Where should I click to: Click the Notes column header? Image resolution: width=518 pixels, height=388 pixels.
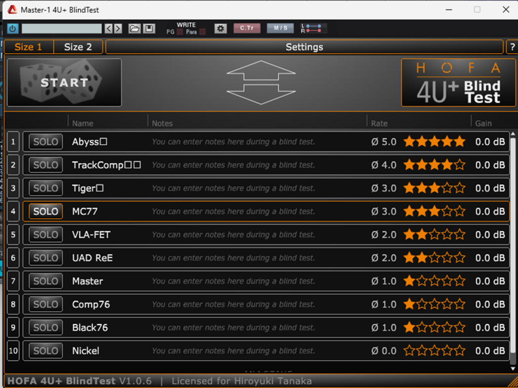(x=162, y=124)
